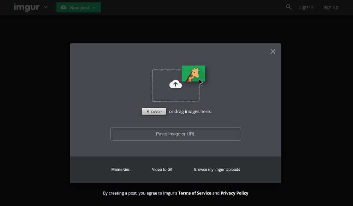Click the Browse button

[x=154, y=111]
